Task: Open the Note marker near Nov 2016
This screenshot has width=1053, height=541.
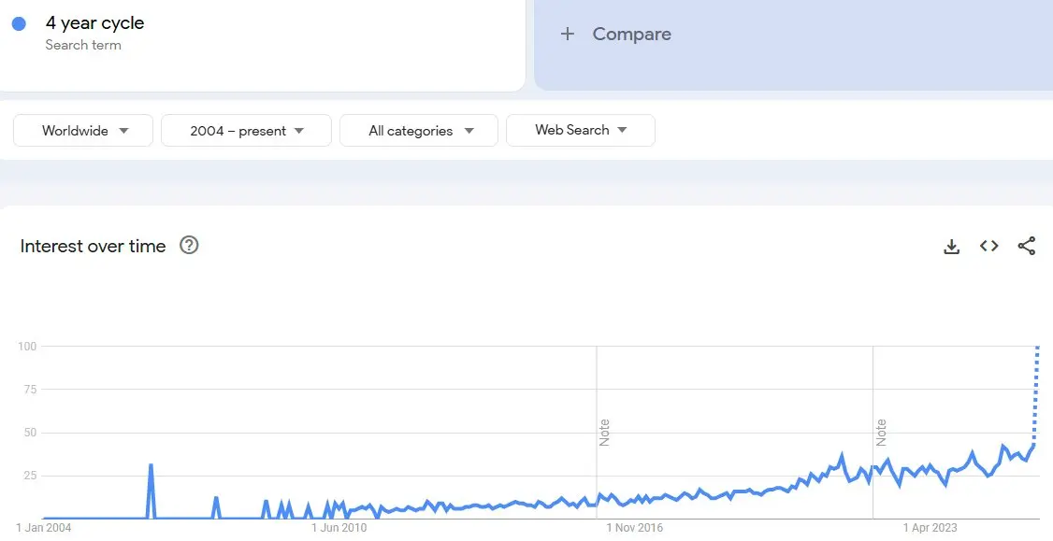Action: point(604,433)
